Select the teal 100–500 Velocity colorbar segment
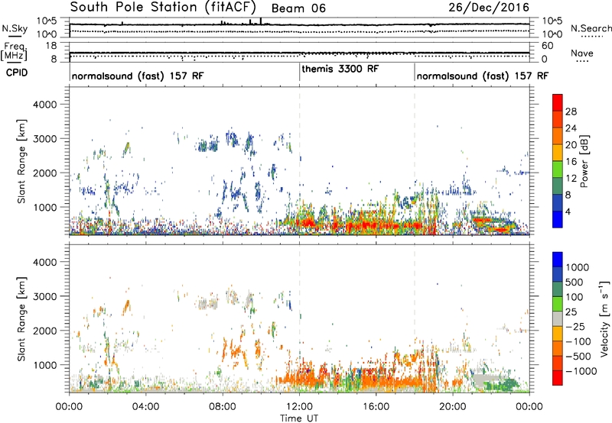This screenshot has width=612, height=423. 558,290
